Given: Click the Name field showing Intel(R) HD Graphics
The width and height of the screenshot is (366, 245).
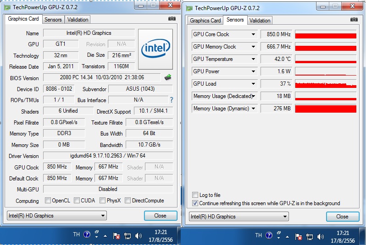Looking at the screenshot, I should 89,33.
